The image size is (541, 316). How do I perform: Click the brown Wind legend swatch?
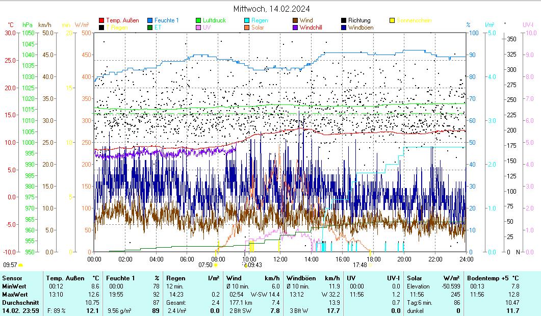click(296, 20)
